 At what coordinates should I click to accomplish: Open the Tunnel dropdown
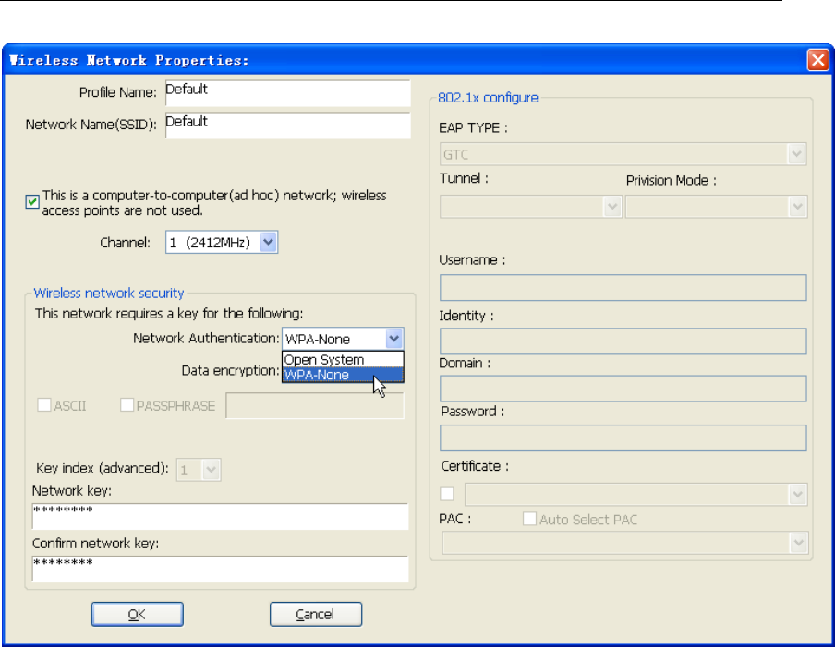612,207
